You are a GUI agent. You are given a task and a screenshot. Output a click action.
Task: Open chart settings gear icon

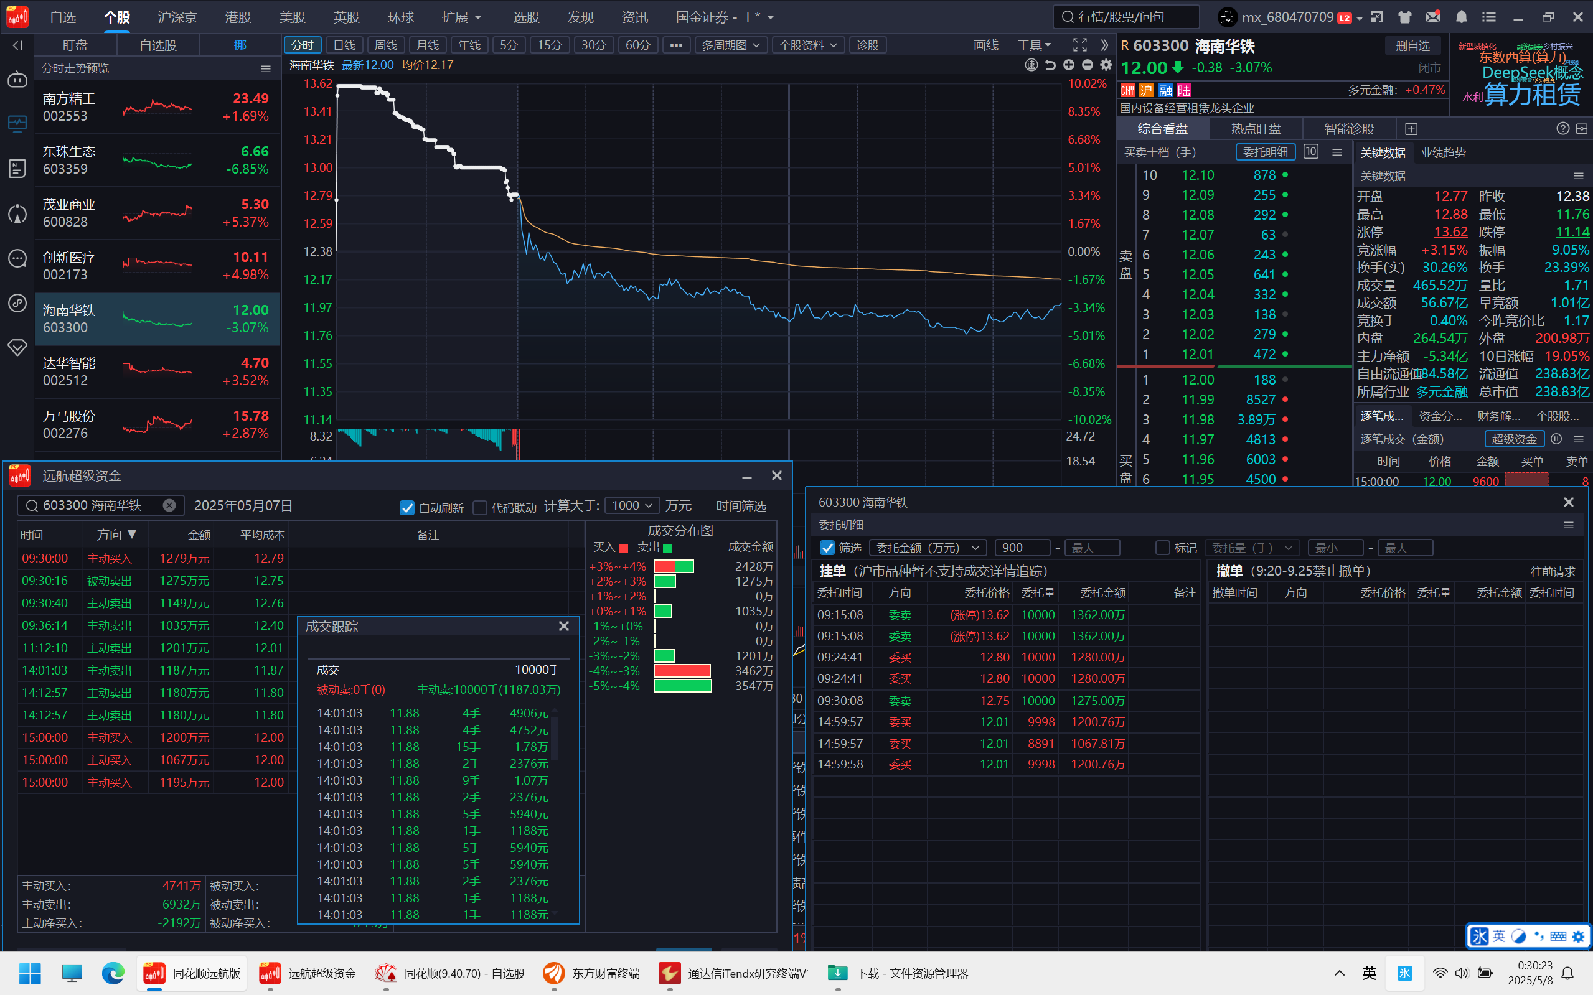click(1106, 65)
